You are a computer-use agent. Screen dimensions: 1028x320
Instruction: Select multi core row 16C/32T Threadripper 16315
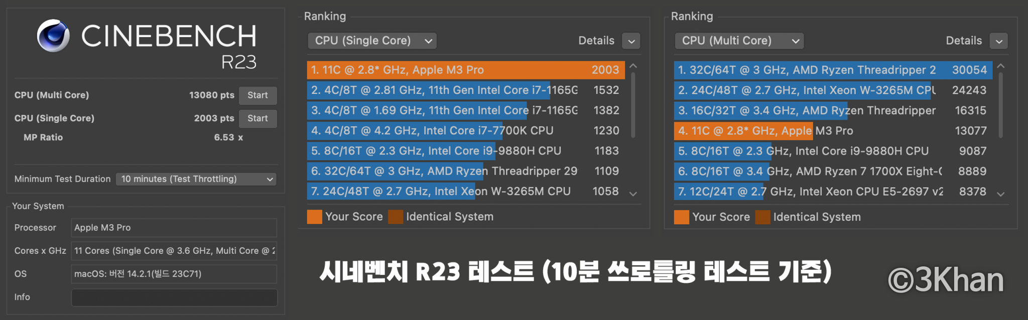pyautogui.click(x=833, y=110)
